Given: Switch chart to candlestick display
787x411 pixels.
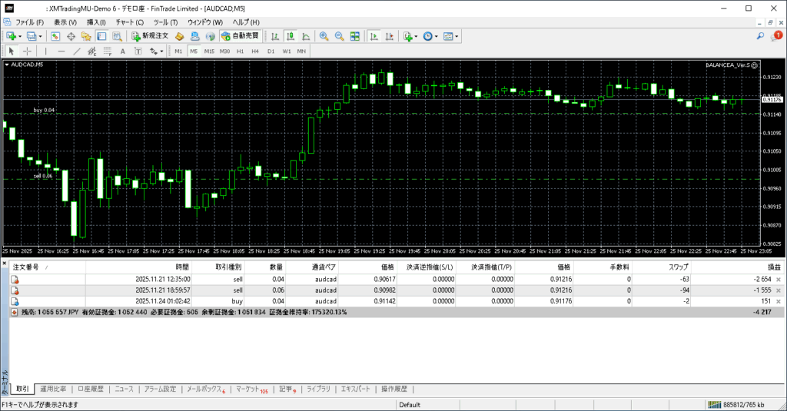Looking at the screenshot, I should pyautogui.click(x=291, y=36).
